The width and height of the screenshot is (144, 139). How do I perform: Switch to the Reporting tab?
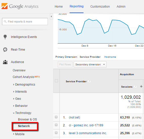click(76, 6)
